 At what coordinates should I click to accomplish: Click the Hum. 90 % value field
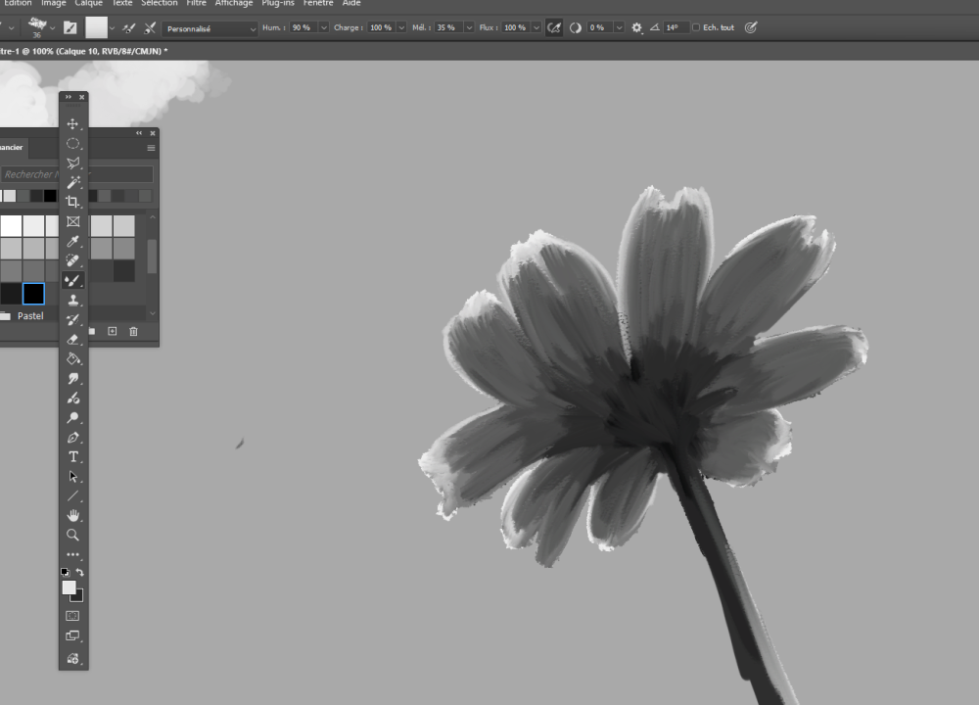[x=303, y=27]
